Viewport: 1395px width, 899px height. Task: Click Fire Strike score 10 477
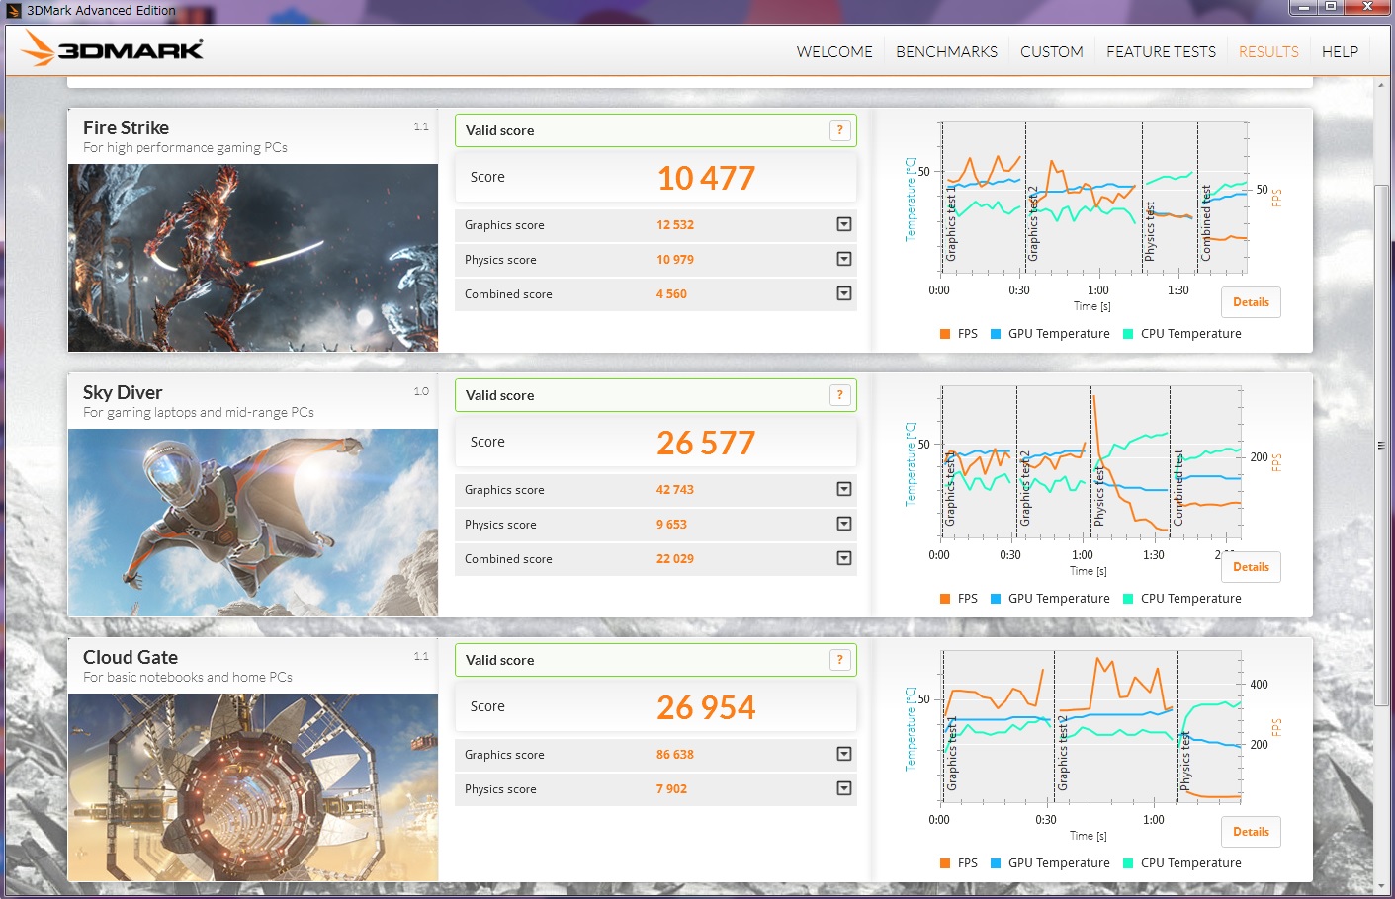point(706,178)
